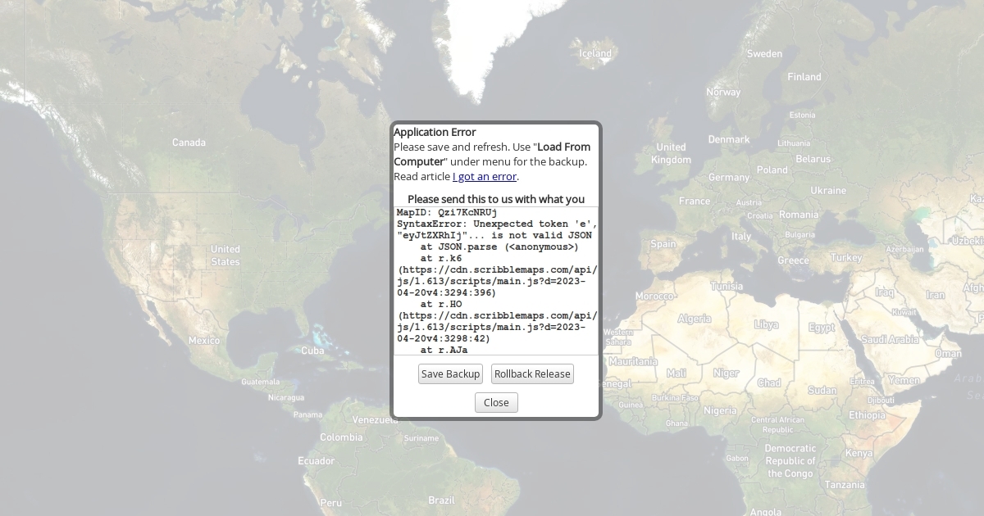Click the Colombia label on the map
Image resolution: width=984 pixels, height=516 pixels.
(x=341, y=437)
